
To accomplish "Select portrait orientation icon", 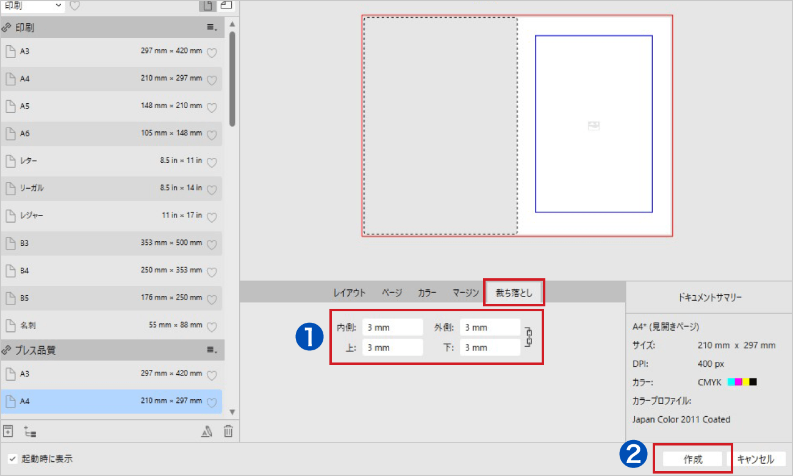I will (x=207, y=5).
